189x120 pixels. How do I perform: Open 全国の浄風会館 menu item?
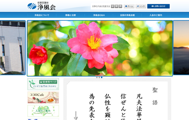click(x=127, y=15)
